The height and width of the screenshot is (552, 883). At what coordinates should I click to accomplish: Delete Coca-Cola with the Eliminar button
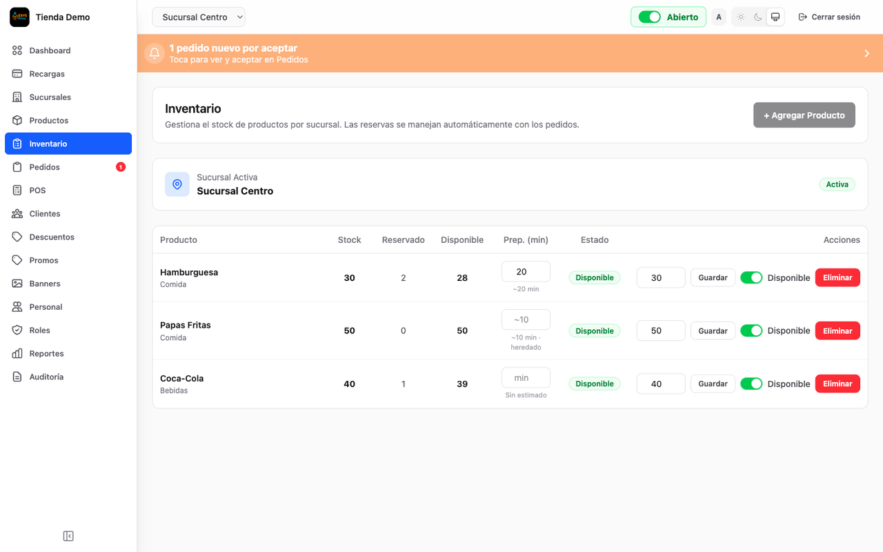(x=837, y=384)
